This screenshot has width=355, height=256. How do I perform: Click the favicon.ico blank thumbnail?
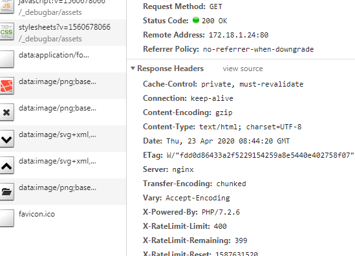point(6,219)
